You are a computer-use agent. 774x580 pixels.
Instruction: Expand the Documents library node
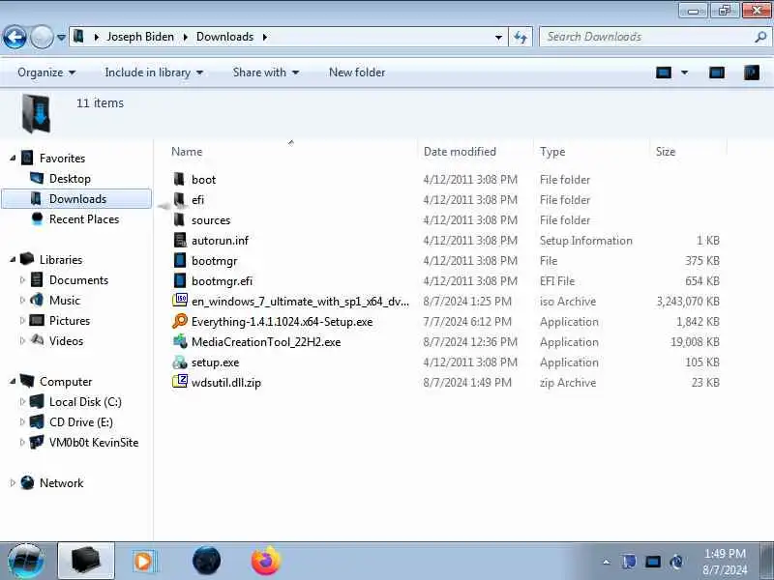pos(22,280)
